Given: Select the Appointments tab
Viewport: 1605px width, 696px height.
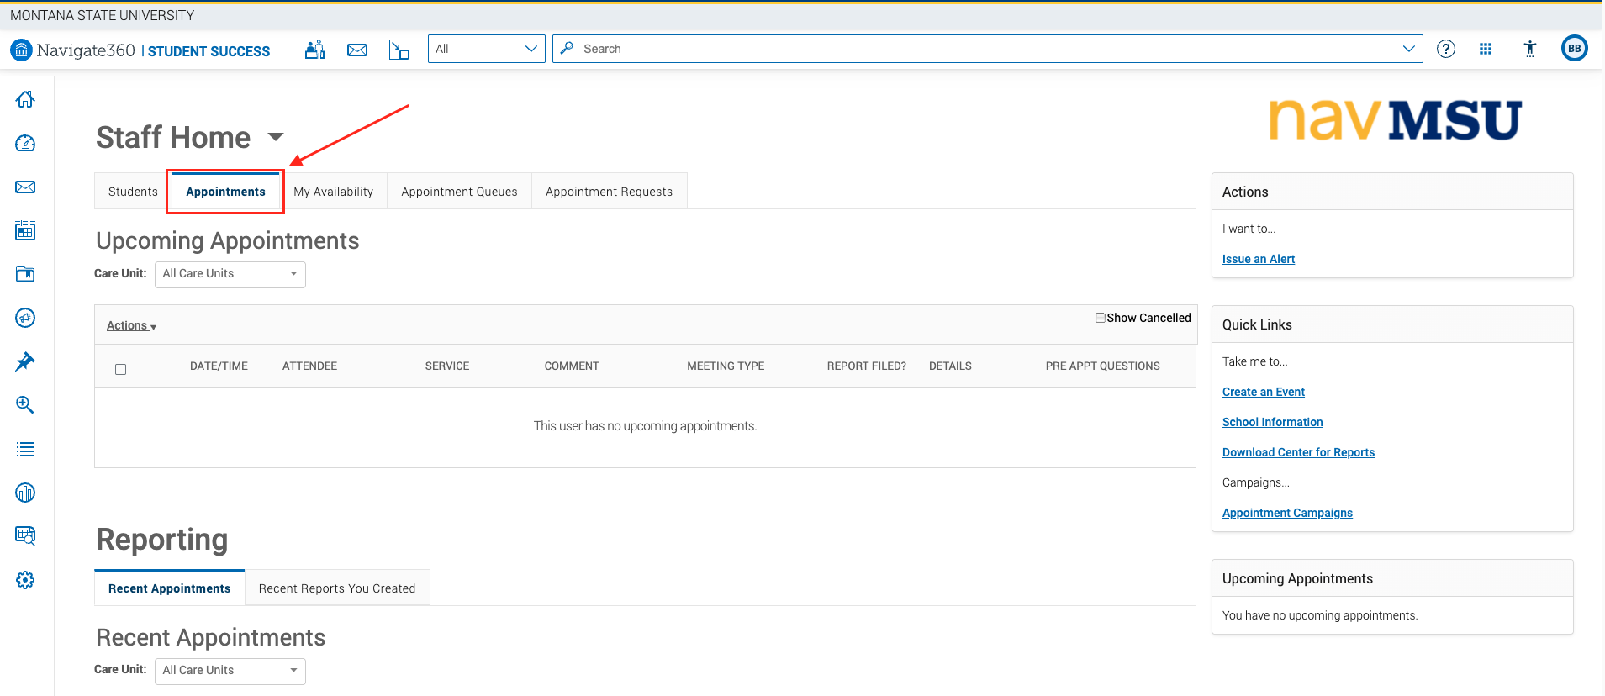Looking at the screenshot, I should tap(225, 192).
